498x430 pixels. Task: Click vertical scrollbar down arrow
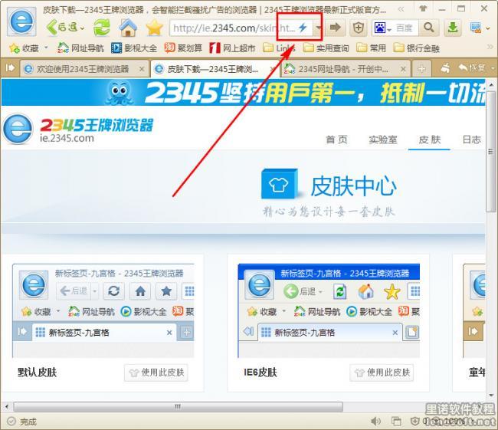click(491, 396)
